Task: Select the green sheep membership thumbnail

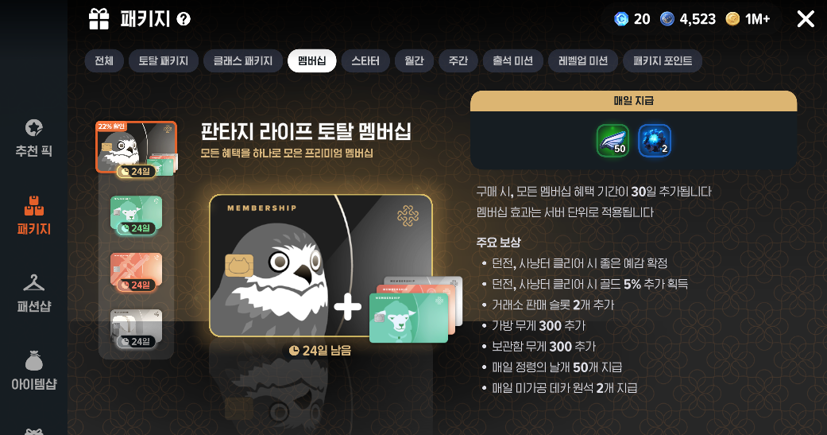Action: (x=136, y=215)
